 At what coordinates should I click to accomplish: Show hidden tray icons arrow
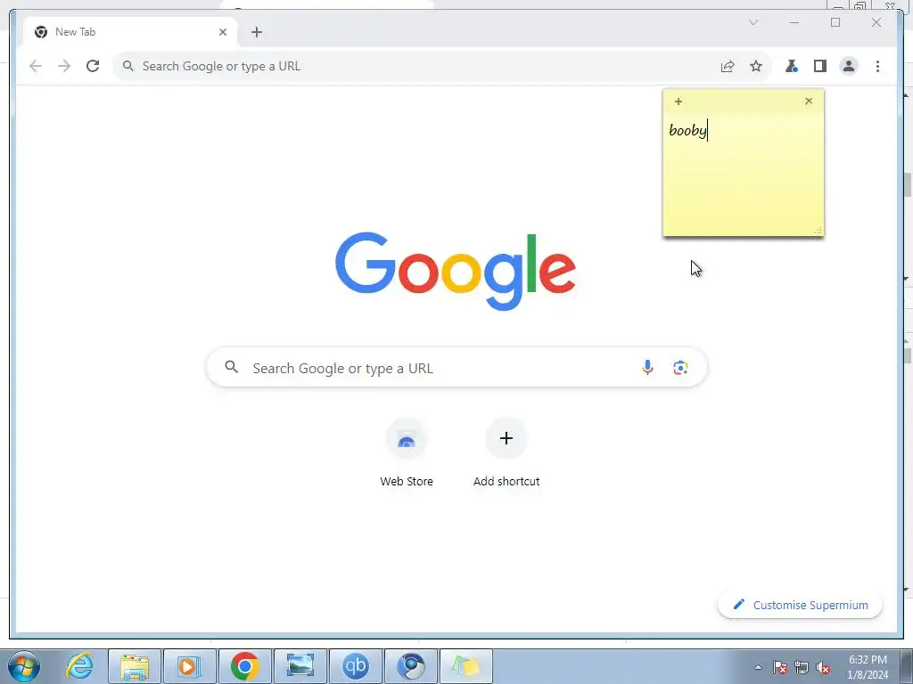click(758, 667)
